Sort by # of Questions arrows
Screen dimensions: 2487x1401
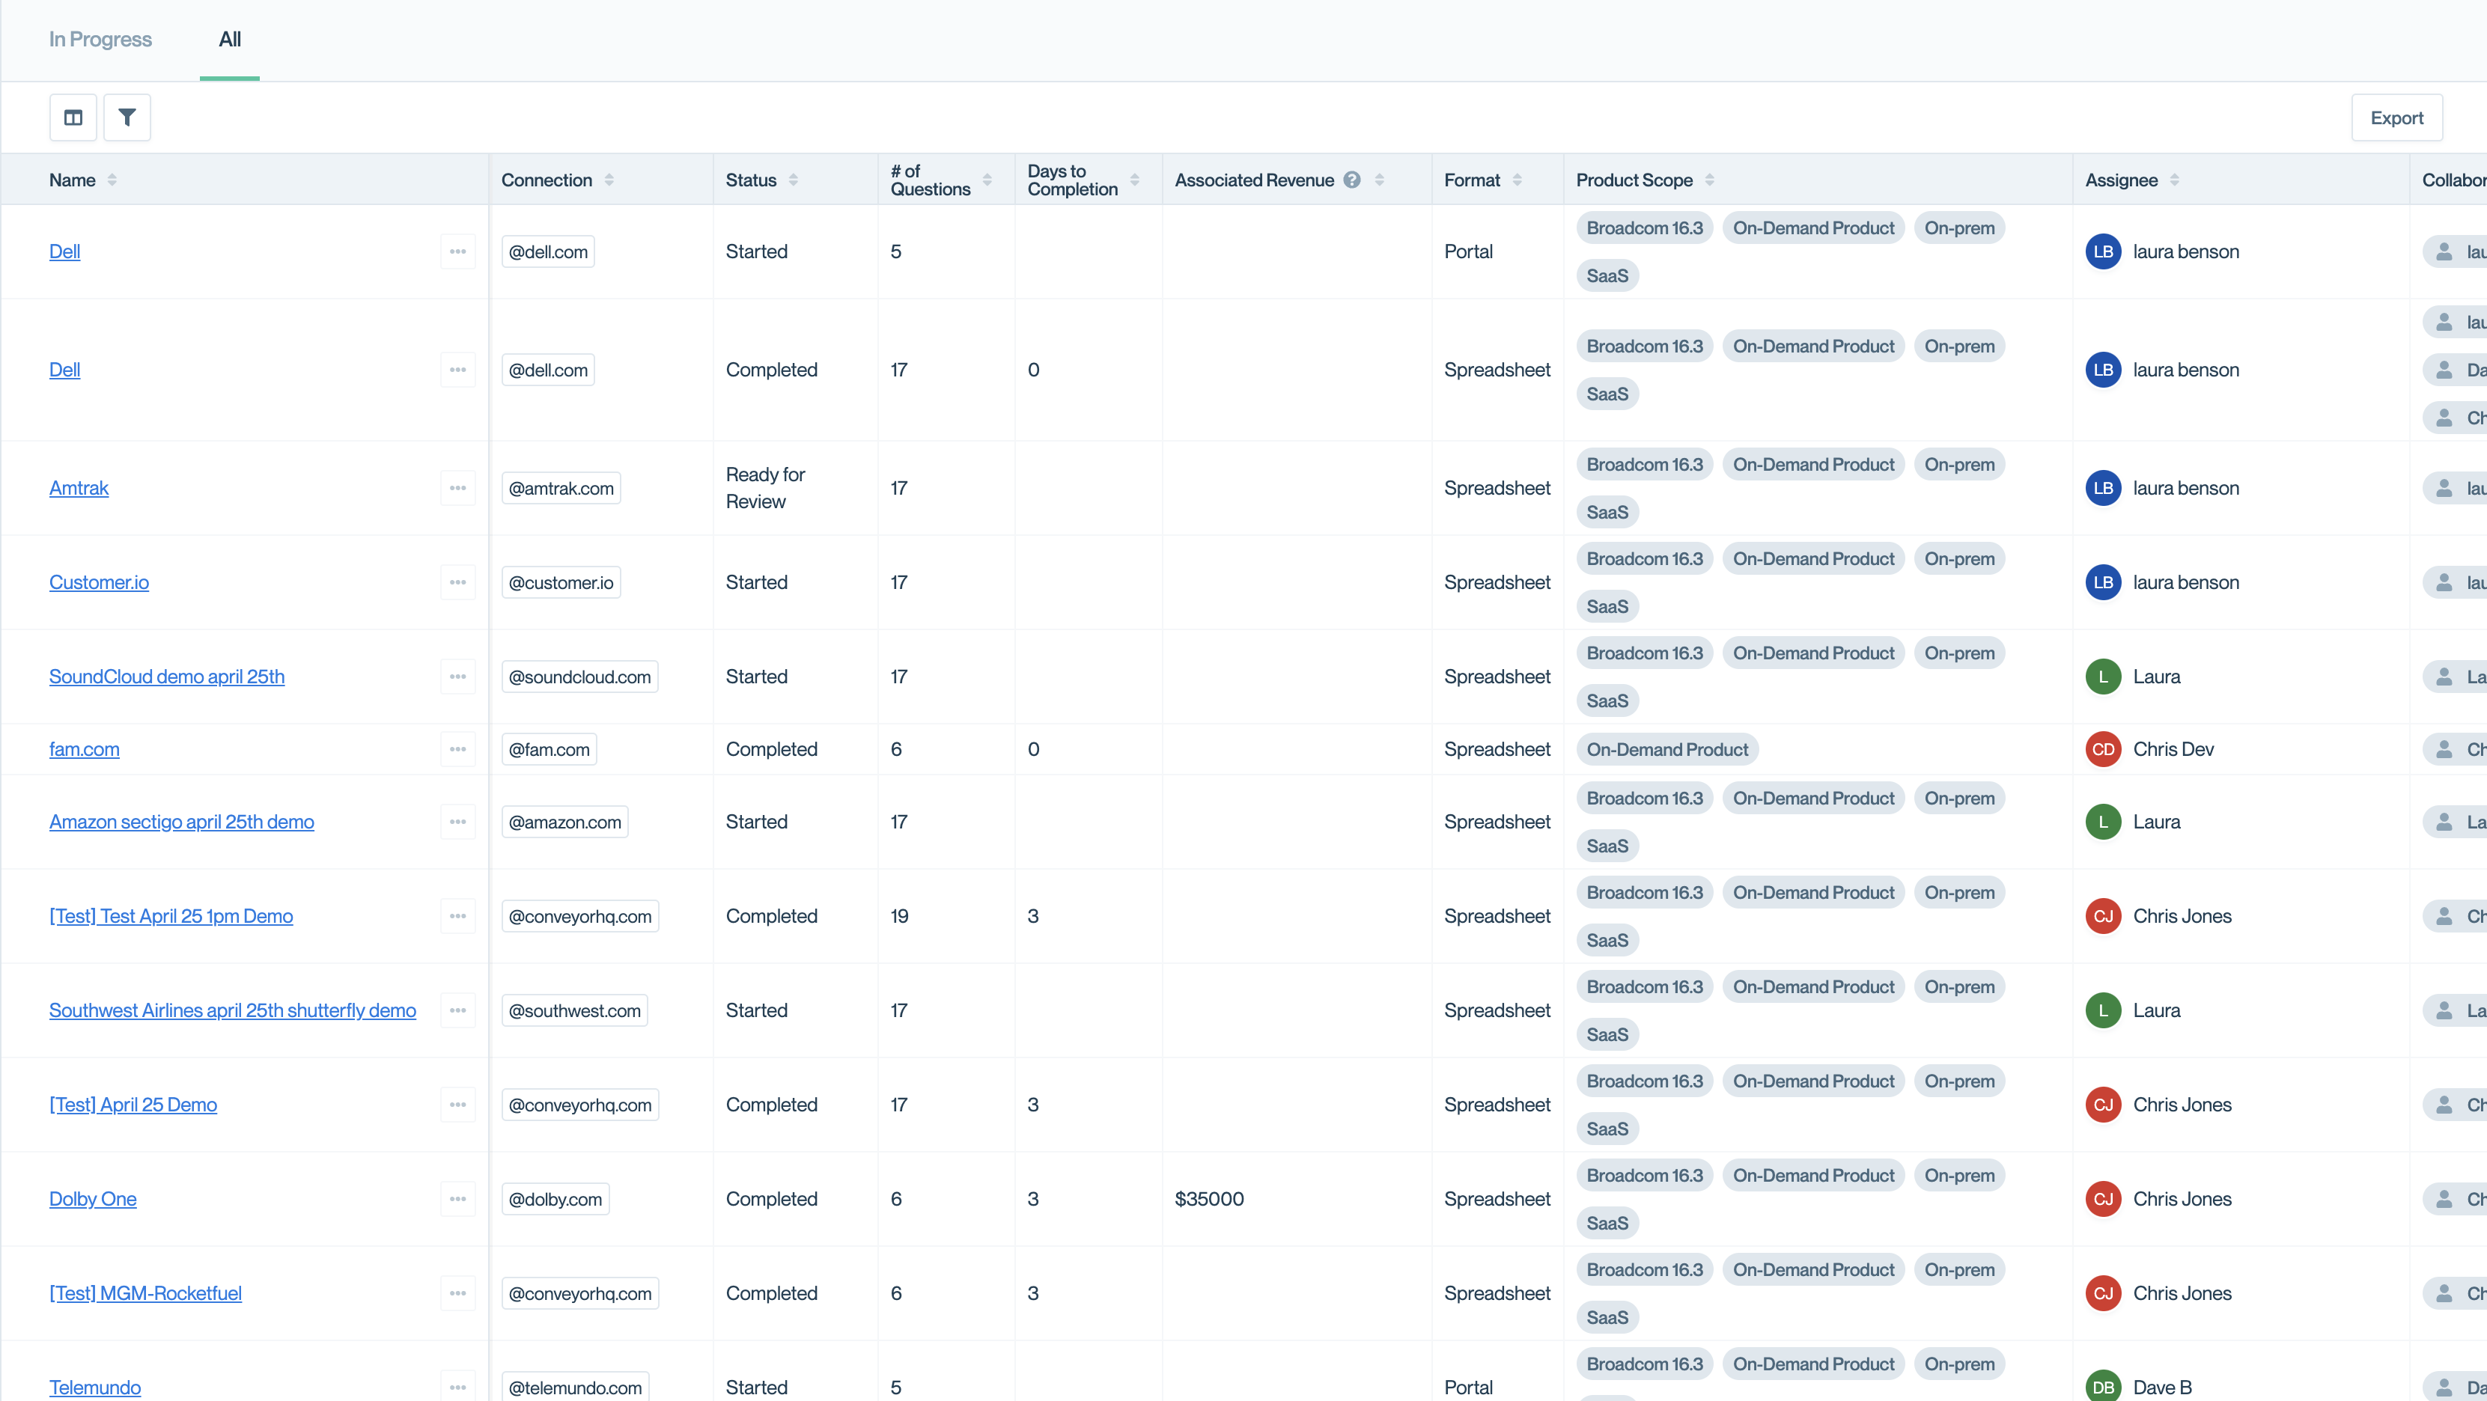(987, 180)
